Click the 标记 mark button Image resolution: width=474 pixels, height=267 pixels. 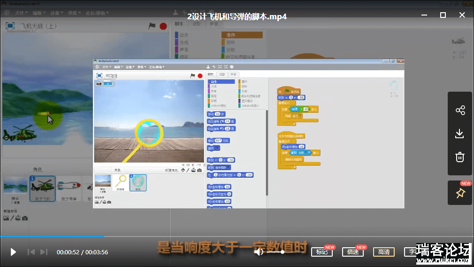(x=322, y=252)
